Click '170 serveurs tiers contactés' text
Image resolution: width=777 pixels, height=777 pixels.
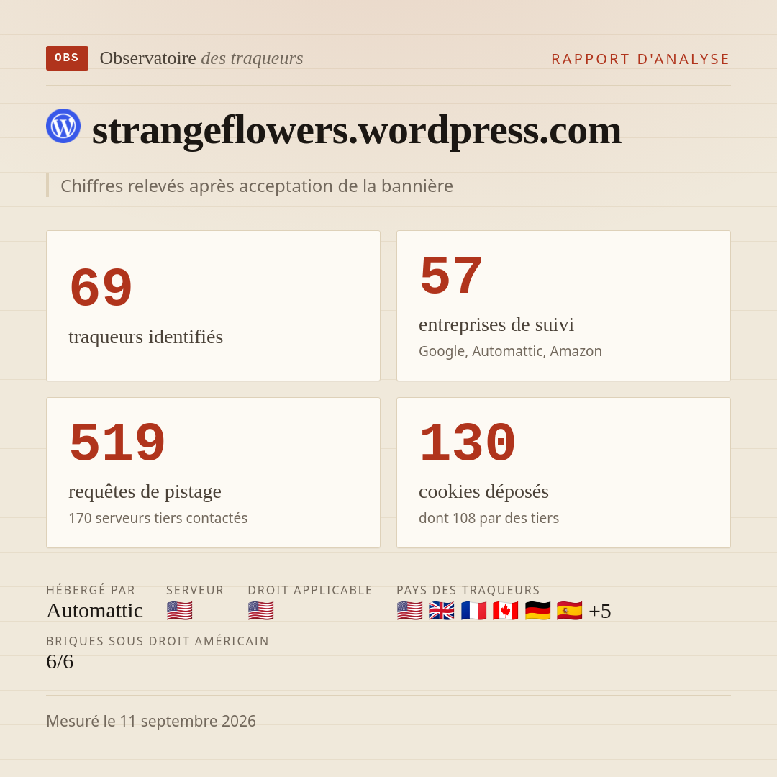(158, 518)
